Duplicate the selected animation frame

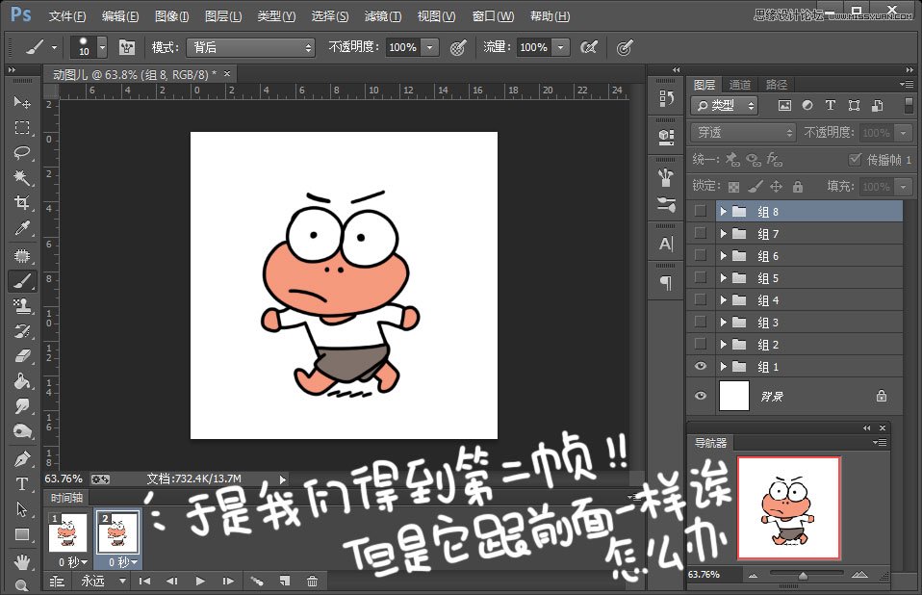tap(285, 581)
